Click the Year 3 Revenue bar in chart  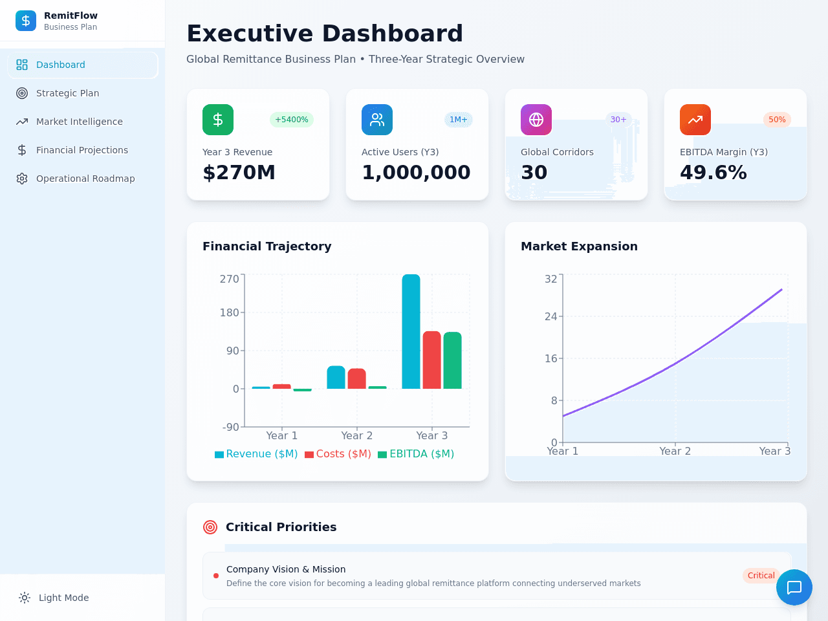pyautogui.click(x=411, y=332)
